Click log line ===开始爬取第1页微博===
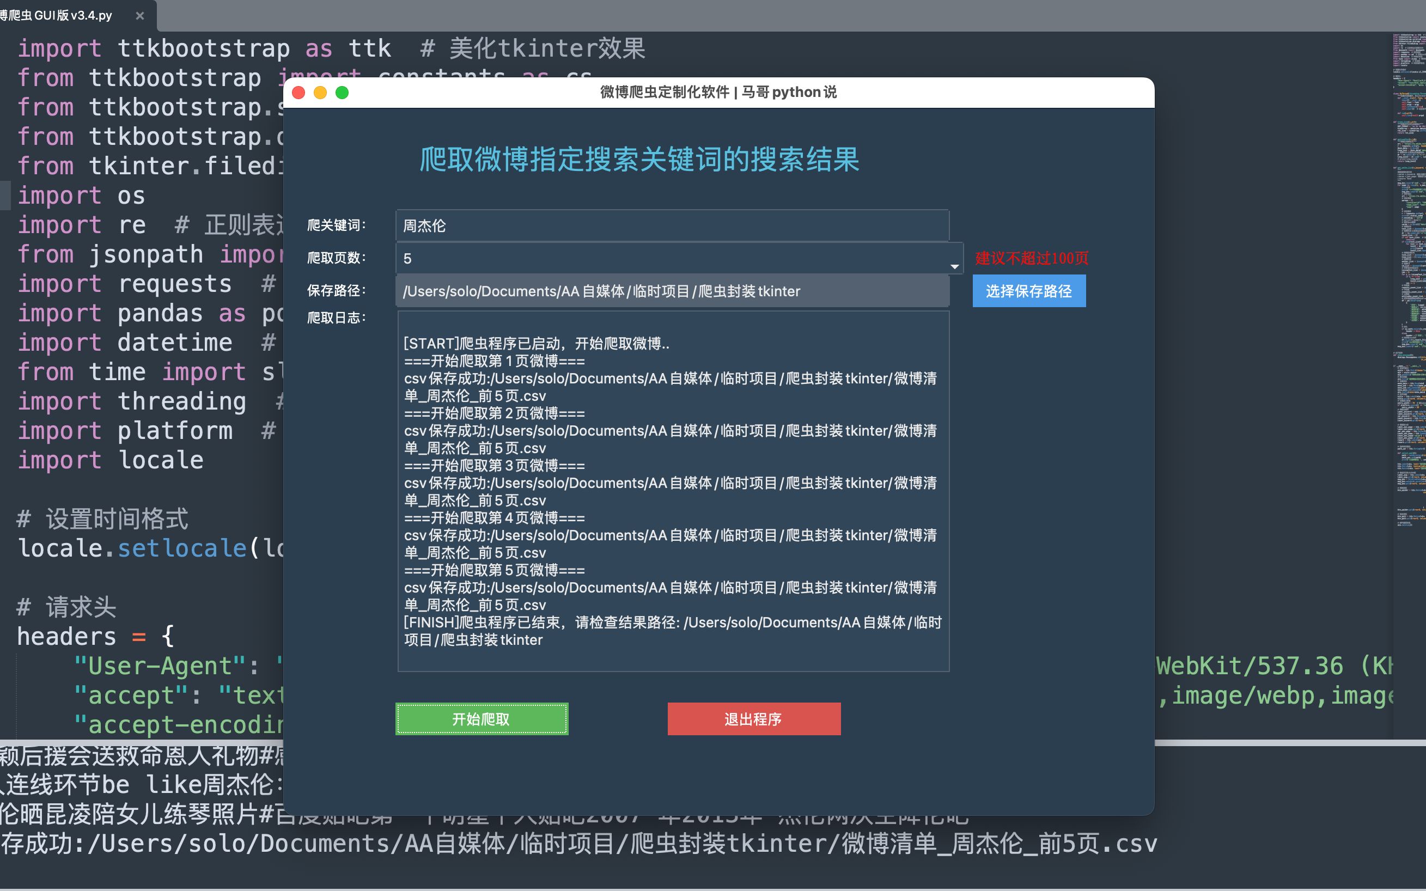This screenshot has height=891, width=1426. [495, 361]
